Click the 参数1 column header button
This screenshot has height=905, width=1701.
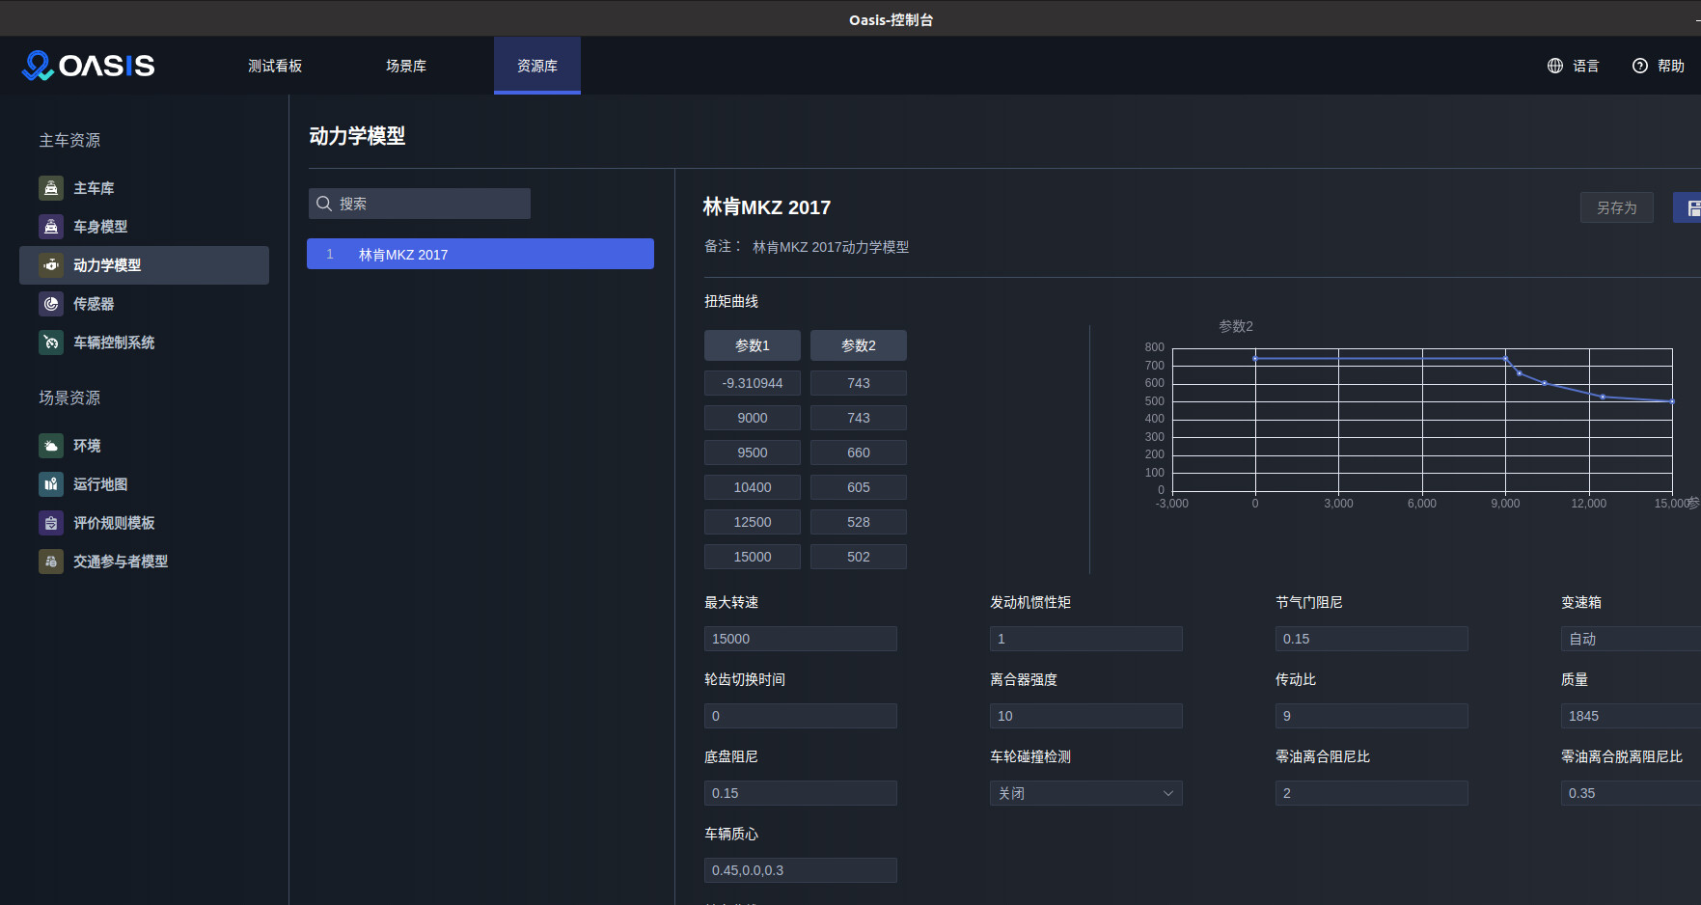[x=753, y=345]
